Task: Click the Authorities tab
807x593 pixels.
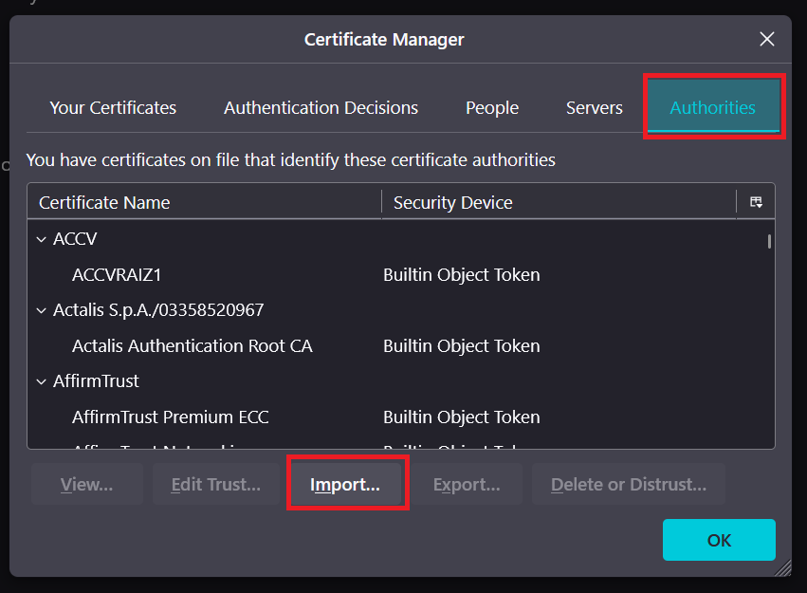Action: click(x=712, y=108)
